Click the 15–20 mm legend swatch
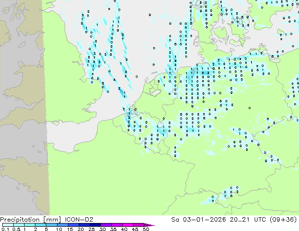 point(73,225)
